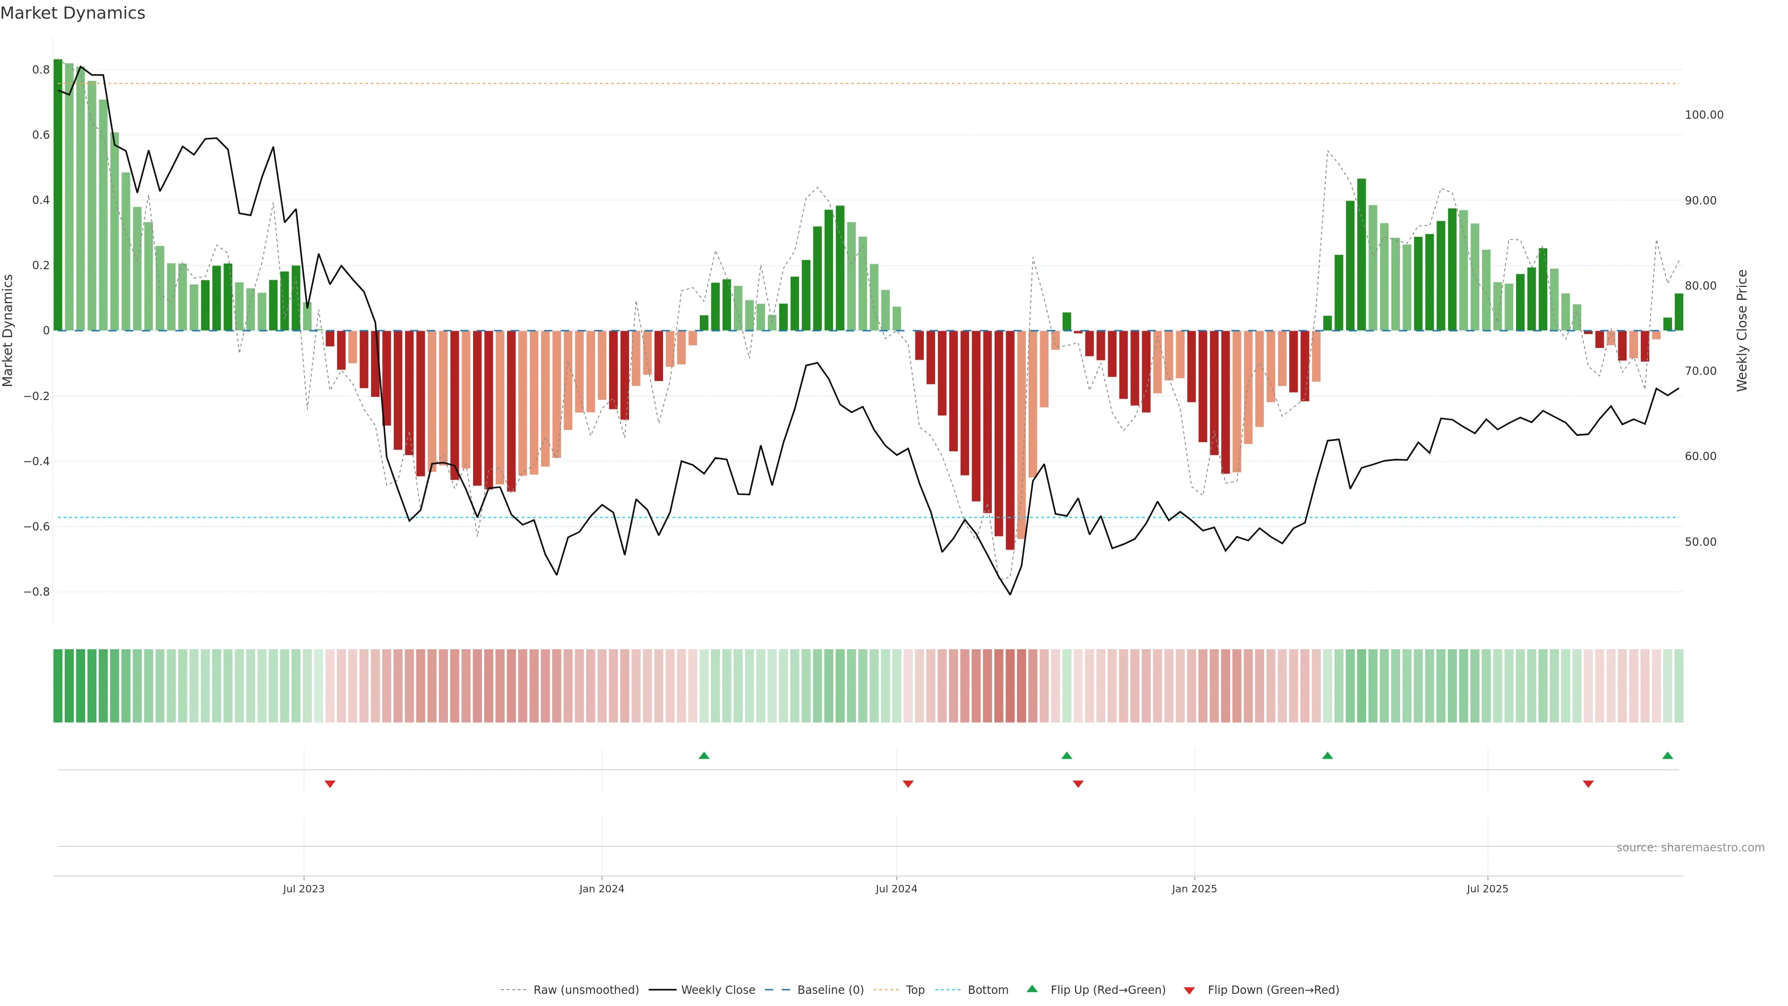
Task: Click the green Flip Up marker near March 2025
Action: [x=1327, y=755]
